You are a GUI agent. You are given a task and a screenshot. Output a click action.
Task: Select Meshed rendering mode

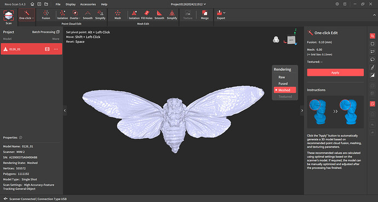(x=285, y=90)
